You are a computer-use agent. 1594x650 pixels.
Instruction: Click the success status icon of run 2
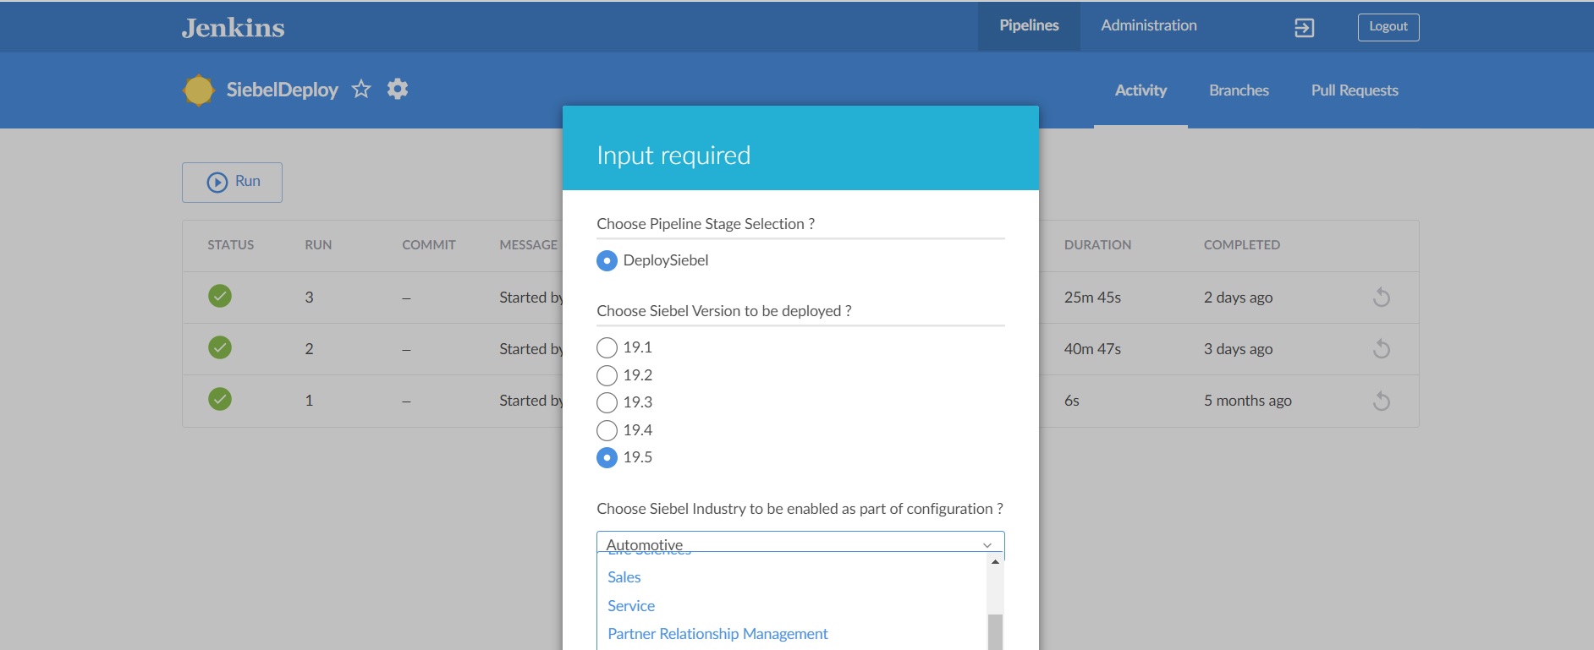point(220,347)
